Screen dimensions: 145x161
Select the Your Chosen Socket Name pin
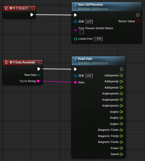click(76, 30)
